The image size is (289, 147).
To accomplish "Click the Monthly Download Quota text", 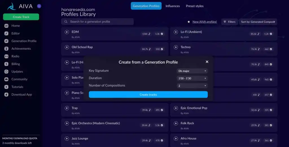I will click(x=20, y=138).
